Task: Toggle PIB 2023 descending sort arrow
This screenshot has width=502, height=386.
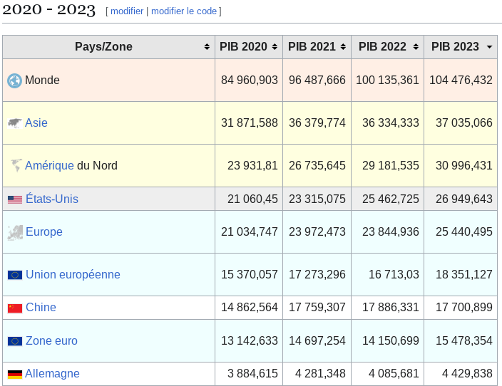Action: tap(489, 47)
